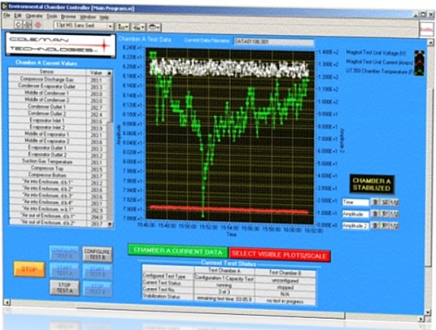Click the sensor table scroll-down arrow
Viewport: 436px width, 330px height.
tap(110, 223)
